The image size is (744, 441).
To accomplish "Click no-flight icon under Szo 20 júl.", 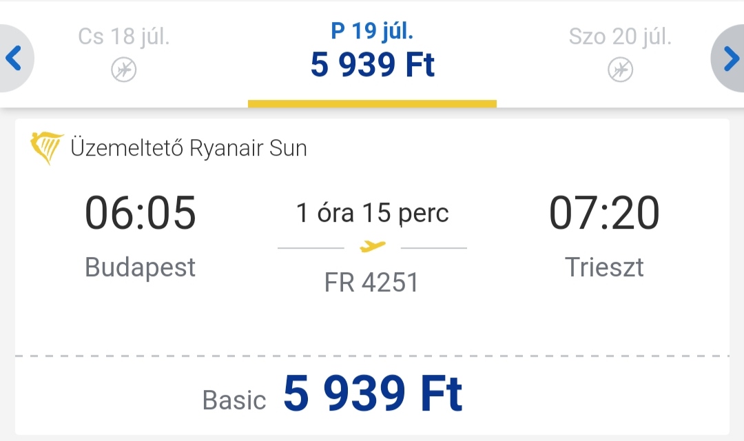I will pyautogui.click(x=620, y=70).
